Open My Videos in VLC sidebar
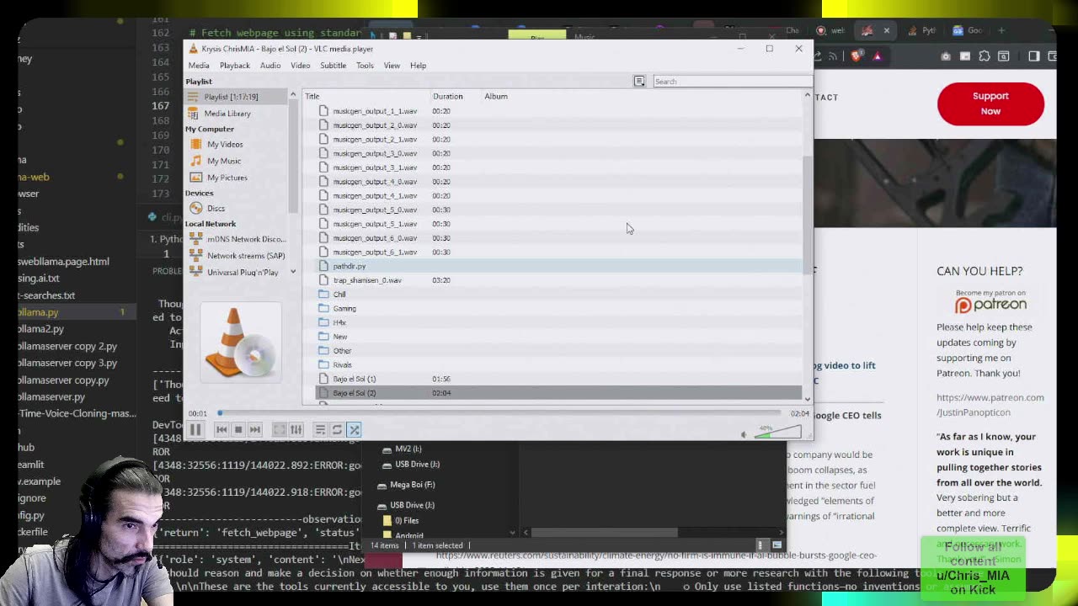 pyautogui.click(x=224, y=145)
